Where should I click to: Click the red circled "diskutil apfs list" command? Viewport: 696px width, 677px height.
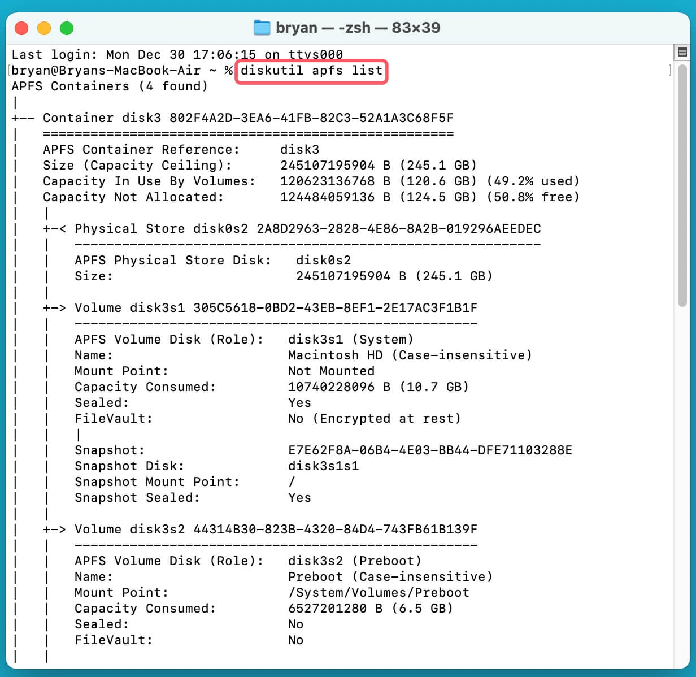click(310, 71)
